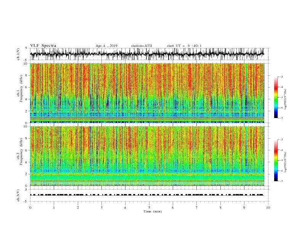Click the "-7" tick on ch.1 colorbar

pyautogui.click(x=281, y=118)
